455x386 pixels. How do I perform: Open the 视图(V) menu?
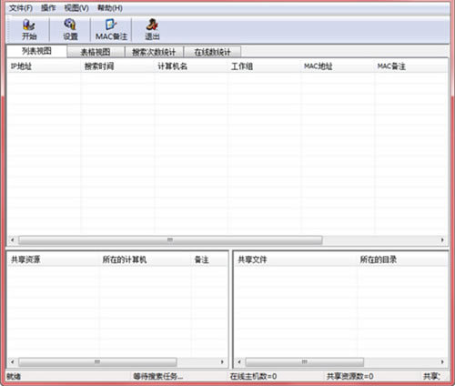pyautogui.click(x=76, y=8)
